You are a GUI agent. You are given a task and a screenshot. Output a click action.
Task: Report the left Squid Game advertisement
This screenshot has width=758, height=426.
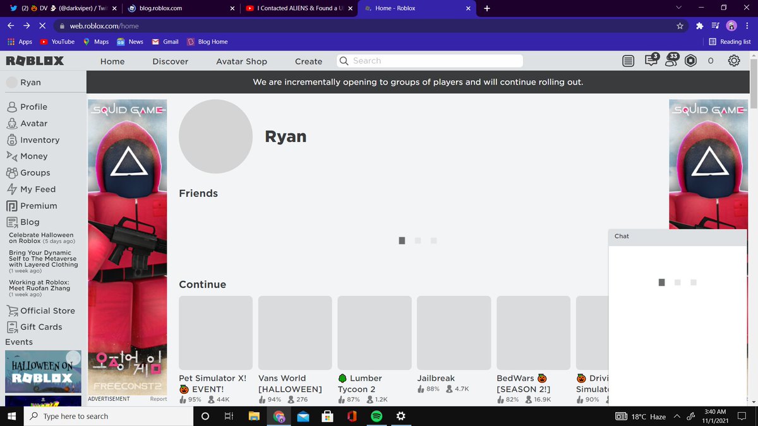(x=159, y=399)
